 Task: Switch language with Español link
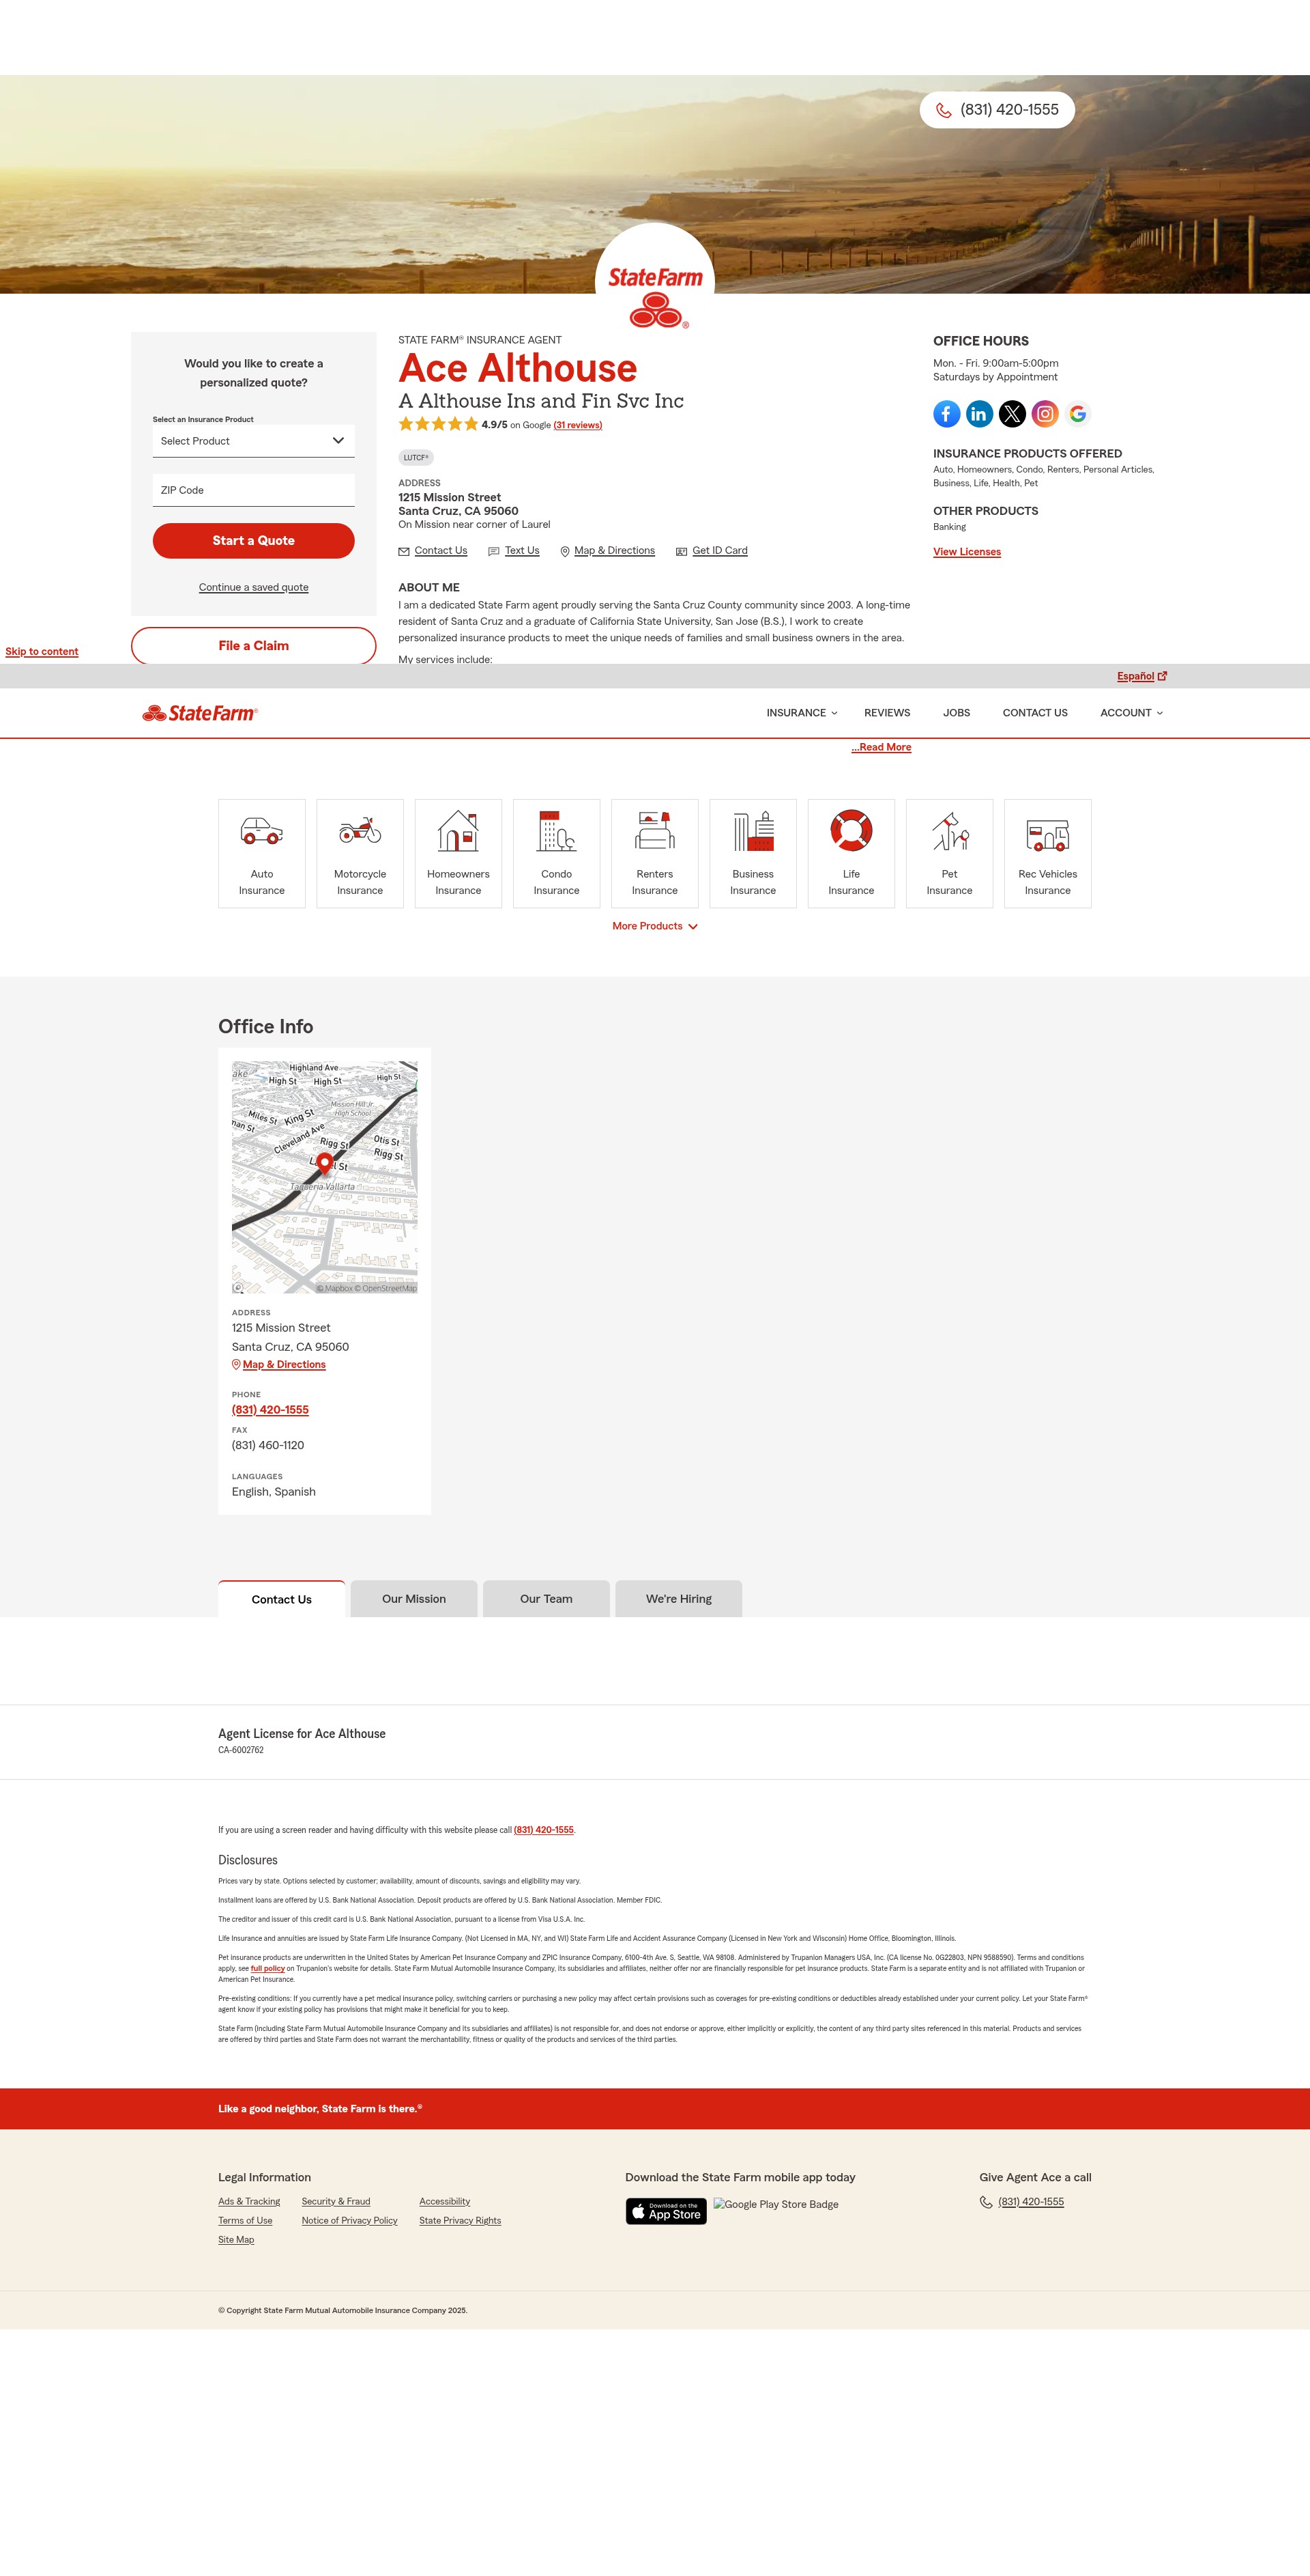point(1141,676)
